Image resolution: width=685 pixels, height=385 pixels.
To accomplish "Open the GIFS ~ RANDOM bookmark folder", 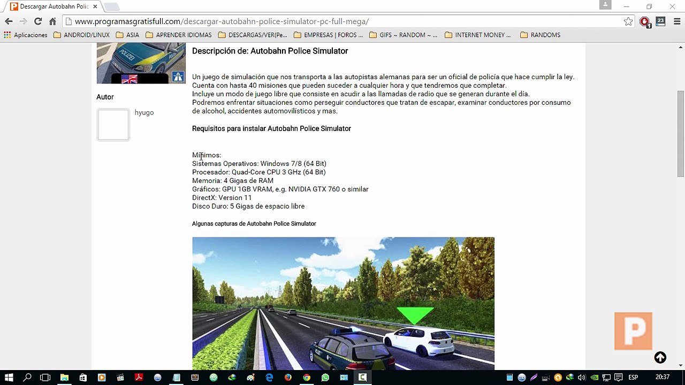I will pos(403,35).
